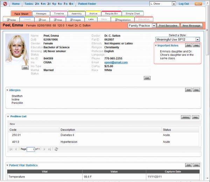The width and height of the screenshot is (210, 182).
Task: Open the Hosp tab
Action: point(58,20)
